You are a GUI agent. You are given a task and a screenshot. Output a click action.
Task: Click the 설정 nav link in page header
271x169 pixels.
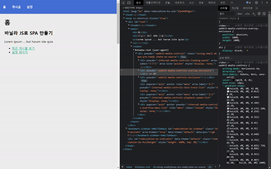coord(29,7)
